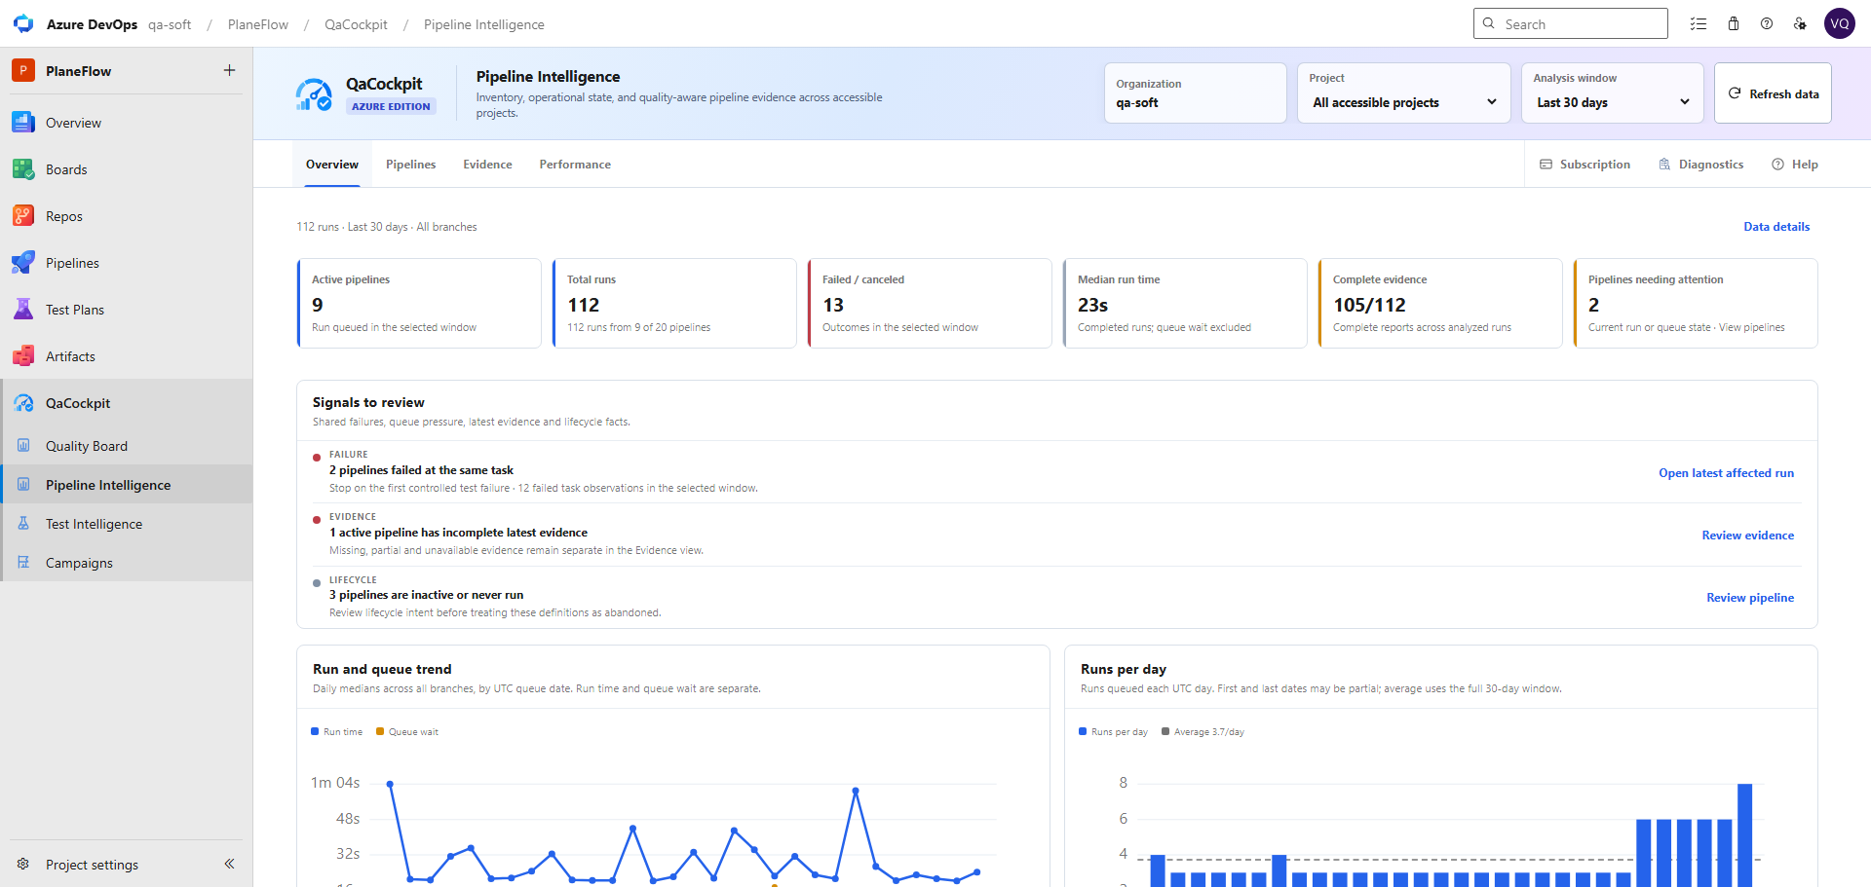The width and height of the screenshot is (1871, 887).
Task: Switch to the Overview tab
Action: [332, 165]
